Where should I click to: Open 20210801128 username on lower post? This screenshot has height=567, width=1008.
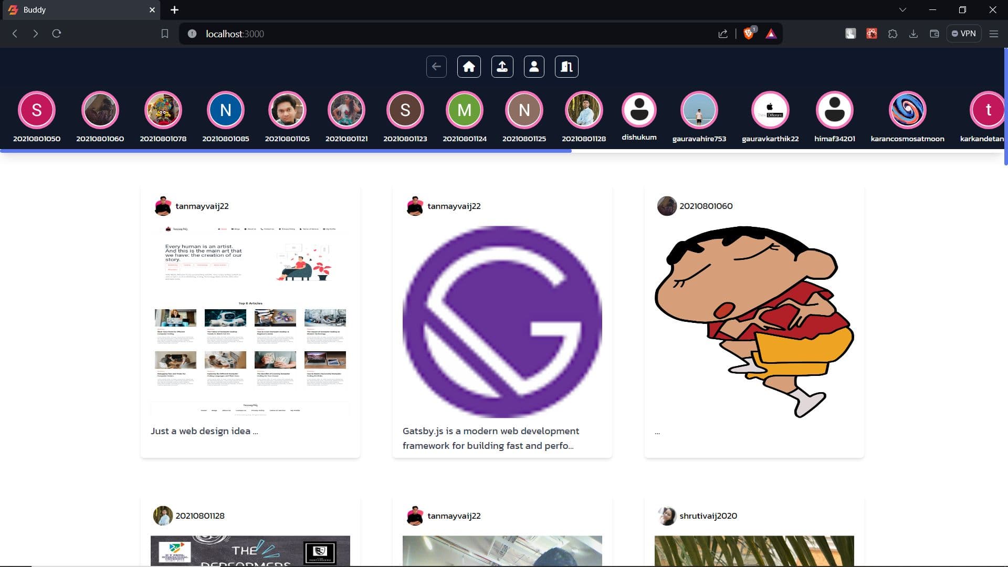(200, 516)
